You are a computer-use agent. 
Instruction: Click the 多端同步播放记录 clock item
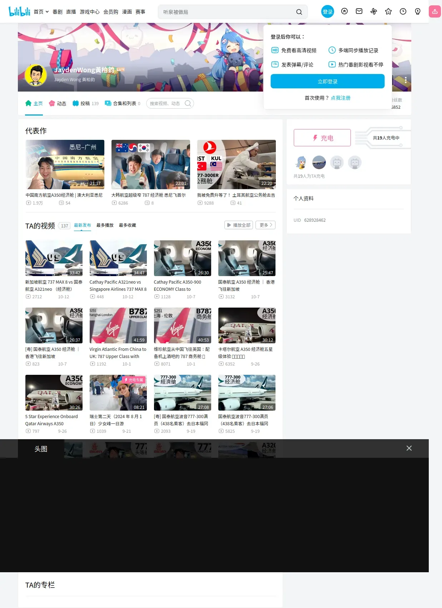coord(353,50)
